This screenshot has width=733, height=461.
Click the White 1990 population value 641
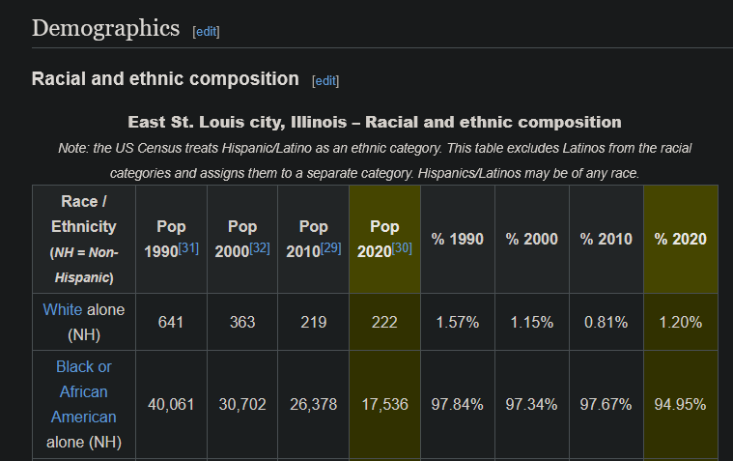(x=171, y=322)
